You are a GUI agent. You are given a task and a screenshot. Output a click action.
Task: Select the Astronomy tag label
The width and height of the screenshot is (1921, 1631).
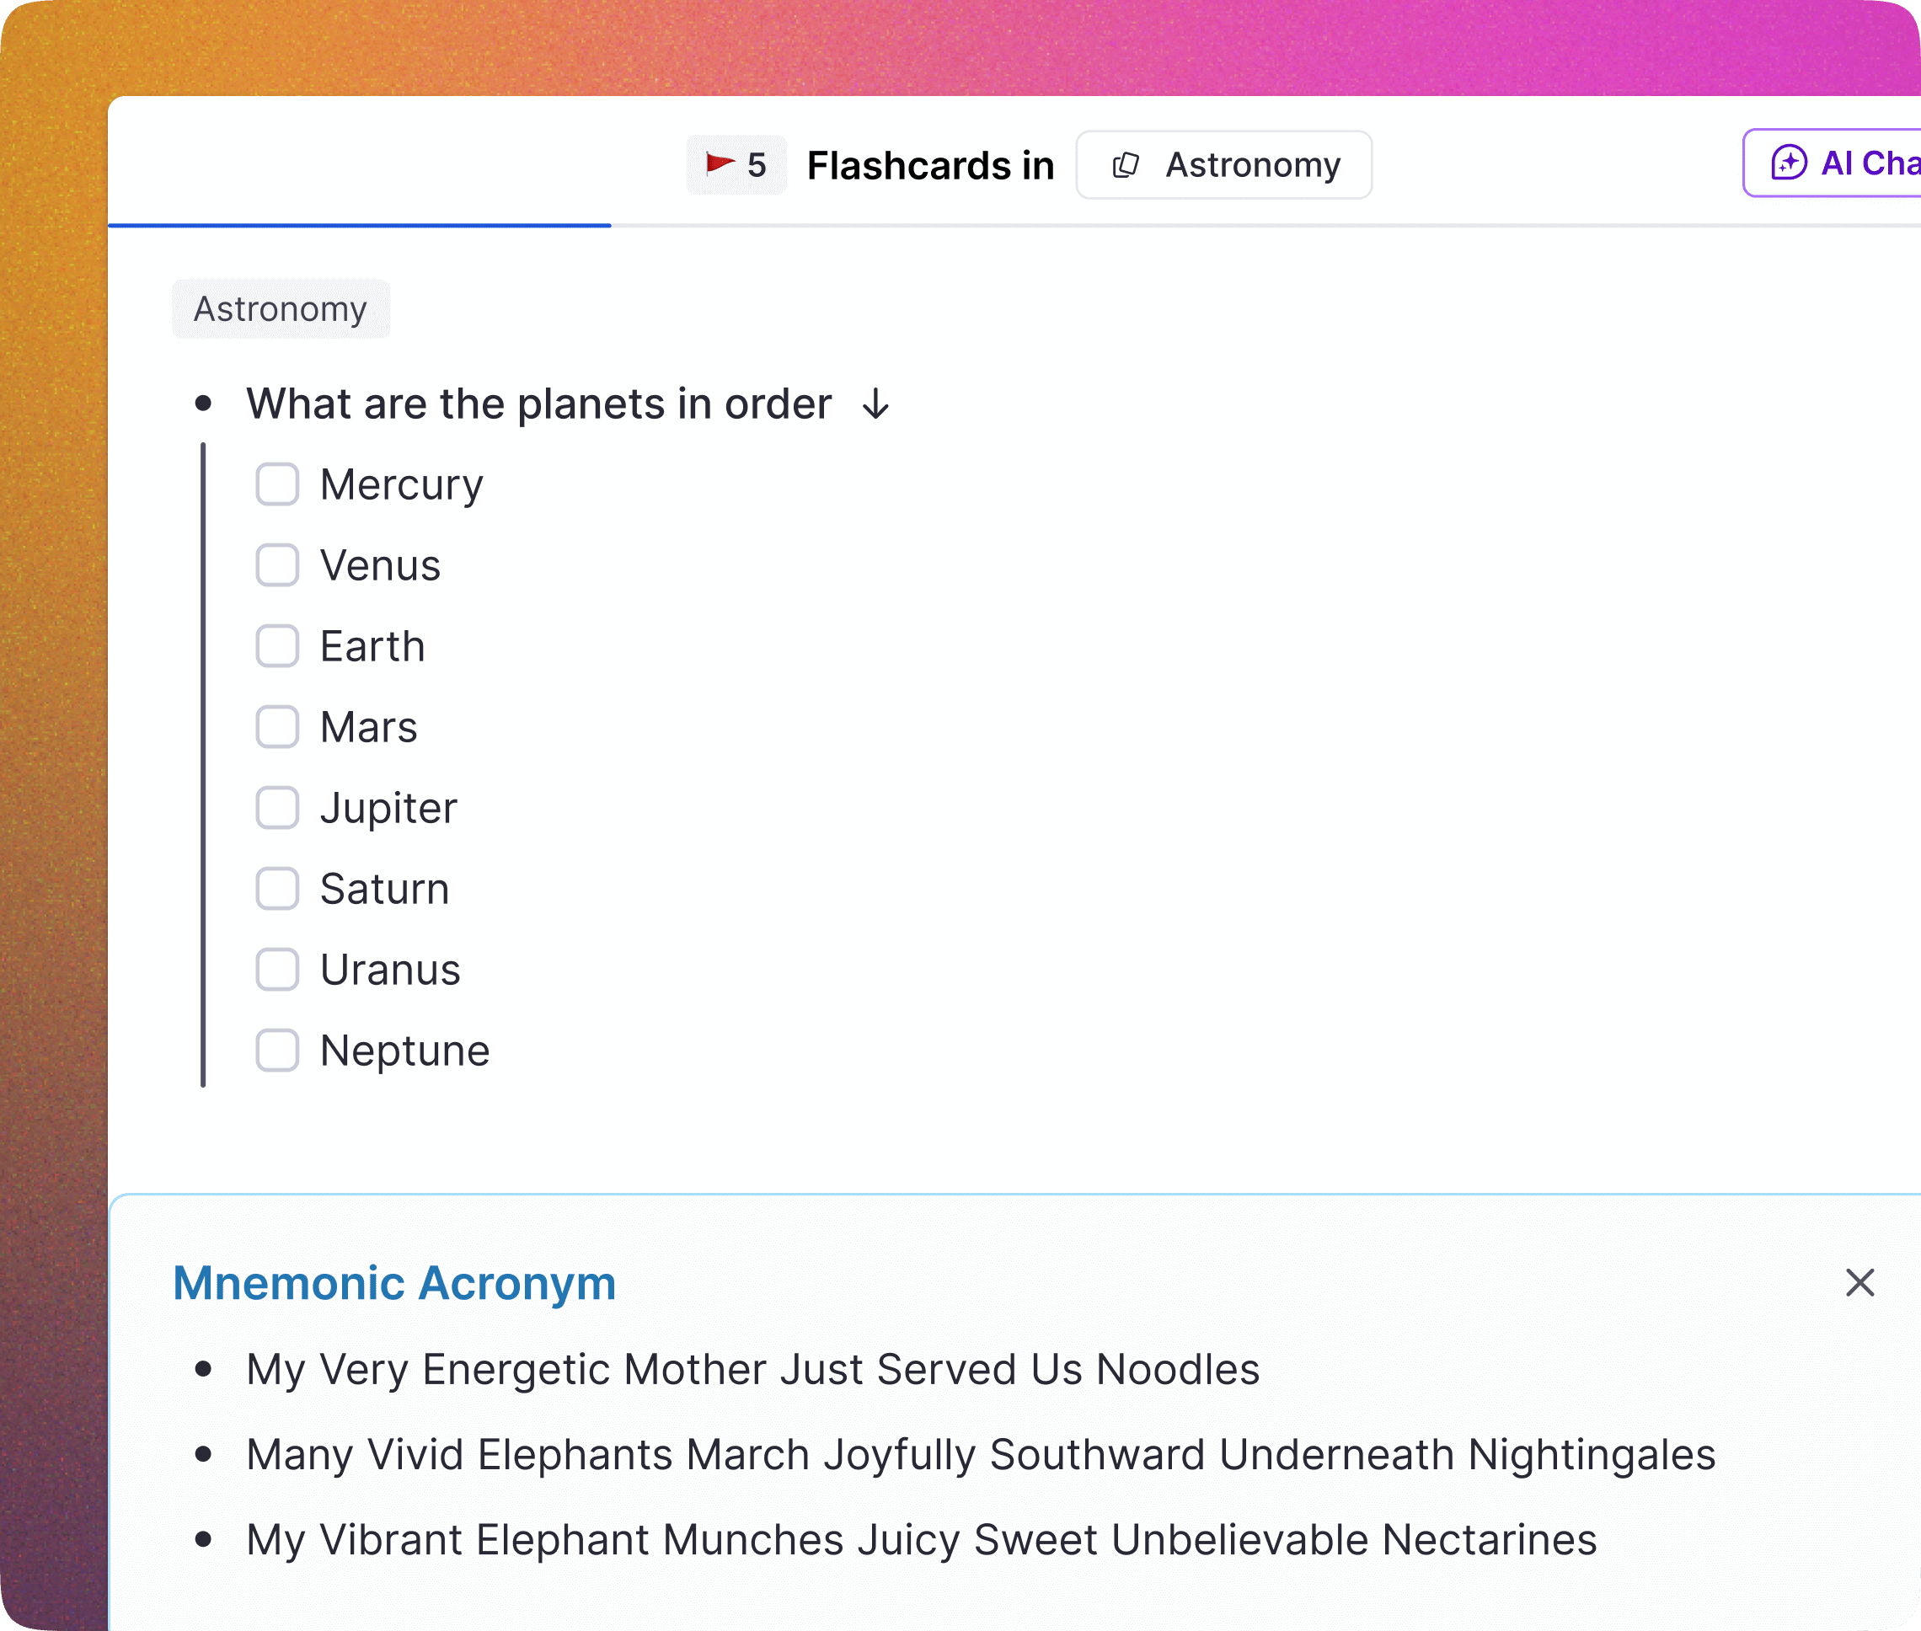coord(280,309)
